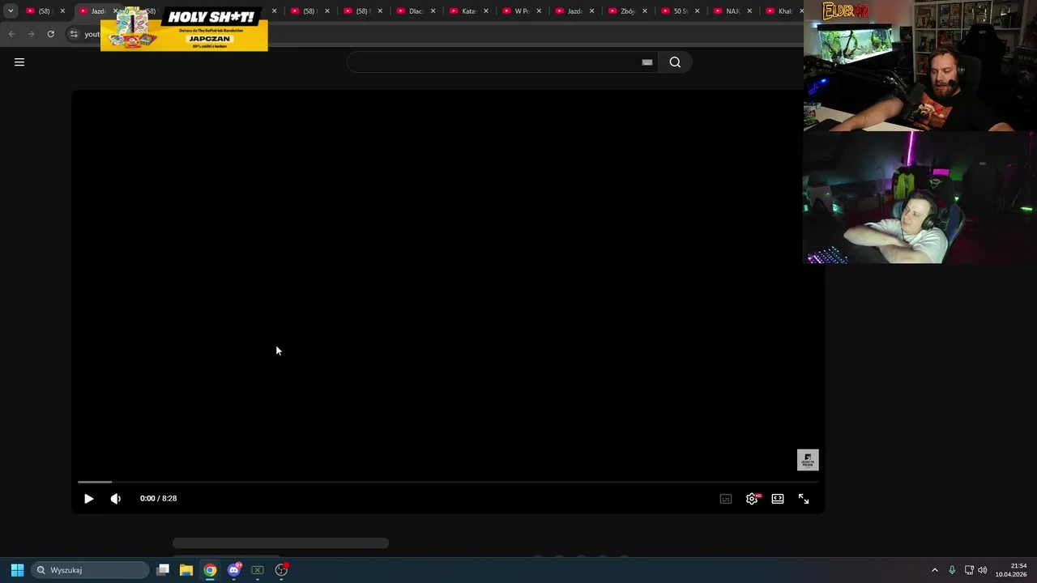Click the video progress bar
The width and height of the screenshot is (1037, 583).
[x=448, y=482]
